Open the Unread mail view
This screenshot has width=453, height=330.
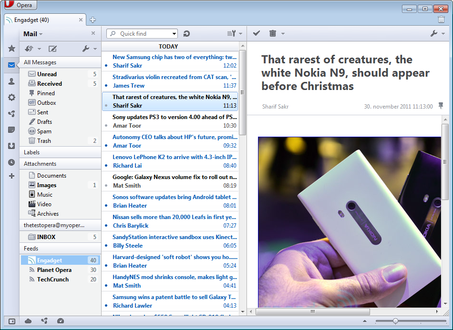click(x=60, y=74)
